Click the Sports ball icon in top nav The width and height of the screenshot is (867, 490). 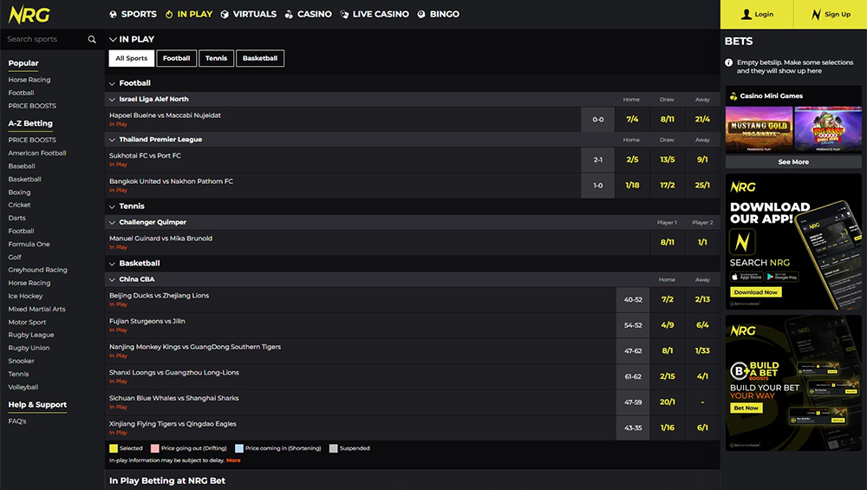[x=113, y=15]
